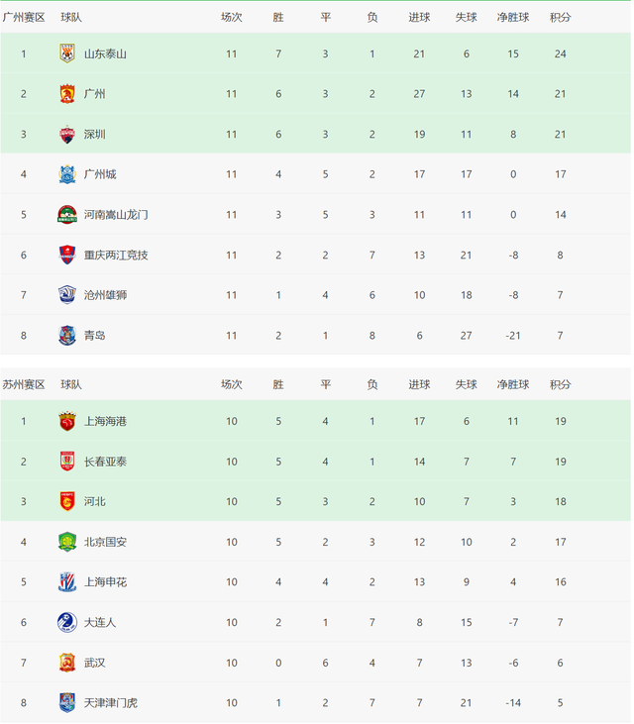The height and width of the screenshot is (724, 634).
Task: Click the 重庆两江竞技 shield icon
Action: point(67,255)
